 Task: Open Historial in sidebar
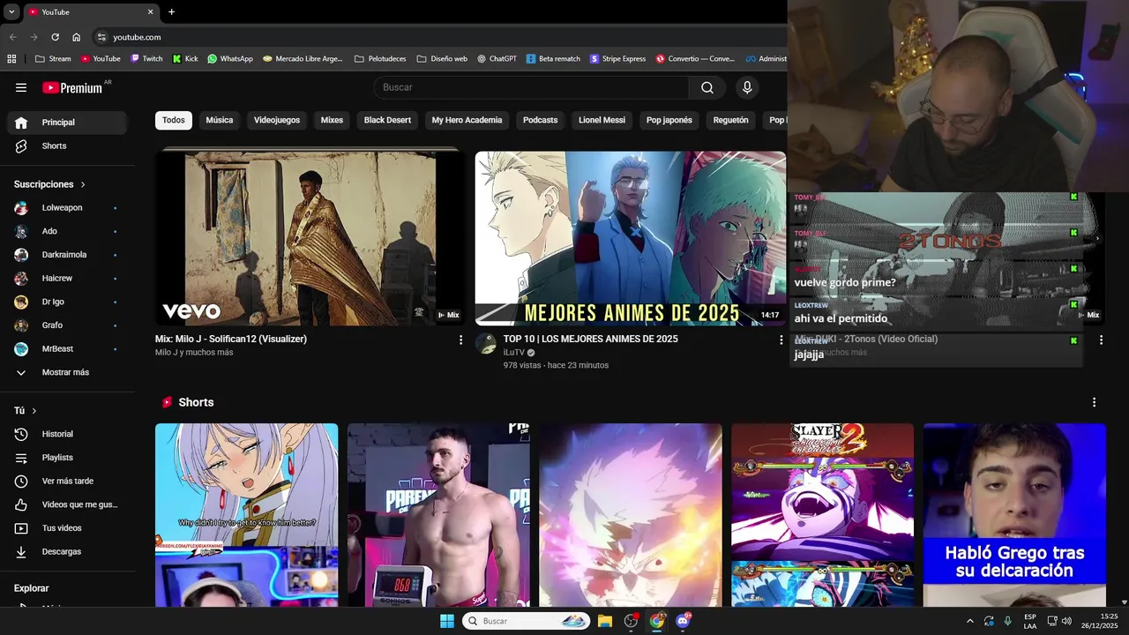pos(67,434)
